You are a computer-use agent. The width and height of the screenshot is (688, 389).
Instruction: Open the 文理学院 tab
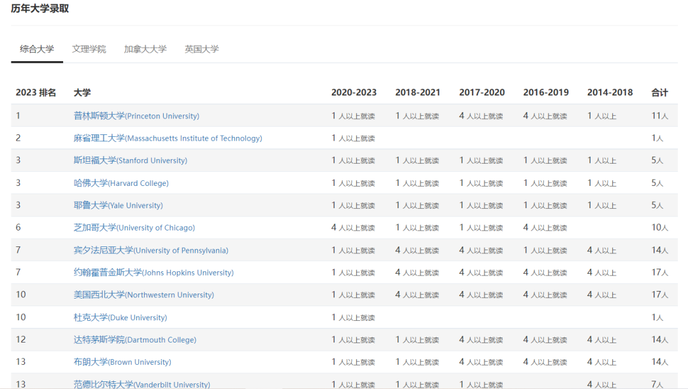89,49
